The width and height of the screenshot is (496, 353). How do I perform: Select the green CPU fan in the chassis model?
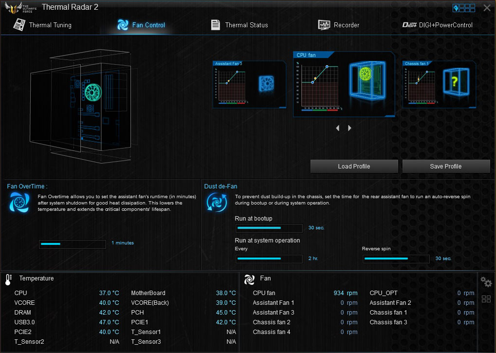click(92, 93)
